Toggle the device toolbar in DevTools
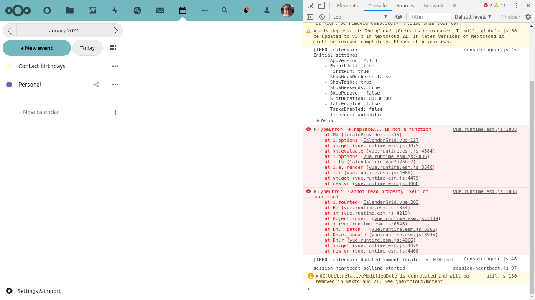Screen dimensions: 535x300 [x=321, y=5]
